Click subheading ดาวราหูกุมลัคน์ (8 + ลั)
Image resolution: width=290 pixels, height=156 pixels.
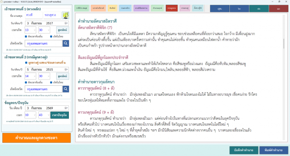click(x=96, y=88)
